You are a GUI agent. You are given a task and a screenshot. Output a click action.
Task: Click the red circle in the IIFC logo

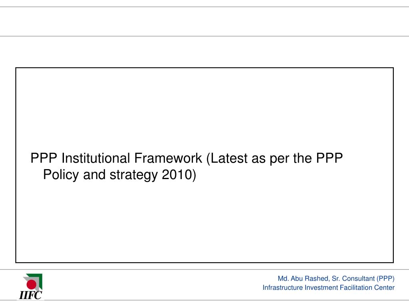(32, 285)
